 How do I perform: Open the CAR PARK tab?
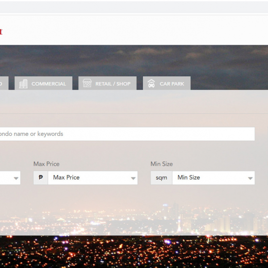172,84
